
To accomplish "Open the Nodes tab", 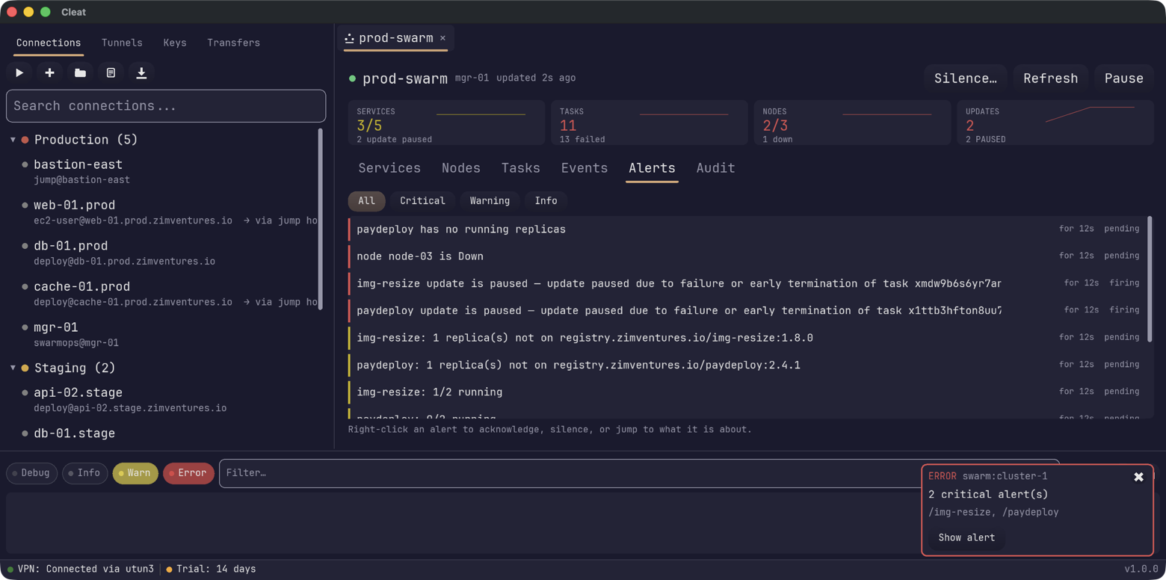I will 461,168.
